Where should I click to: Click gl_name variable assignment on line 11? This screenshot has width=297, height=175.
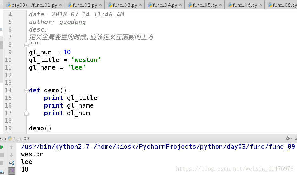(57, 68)
